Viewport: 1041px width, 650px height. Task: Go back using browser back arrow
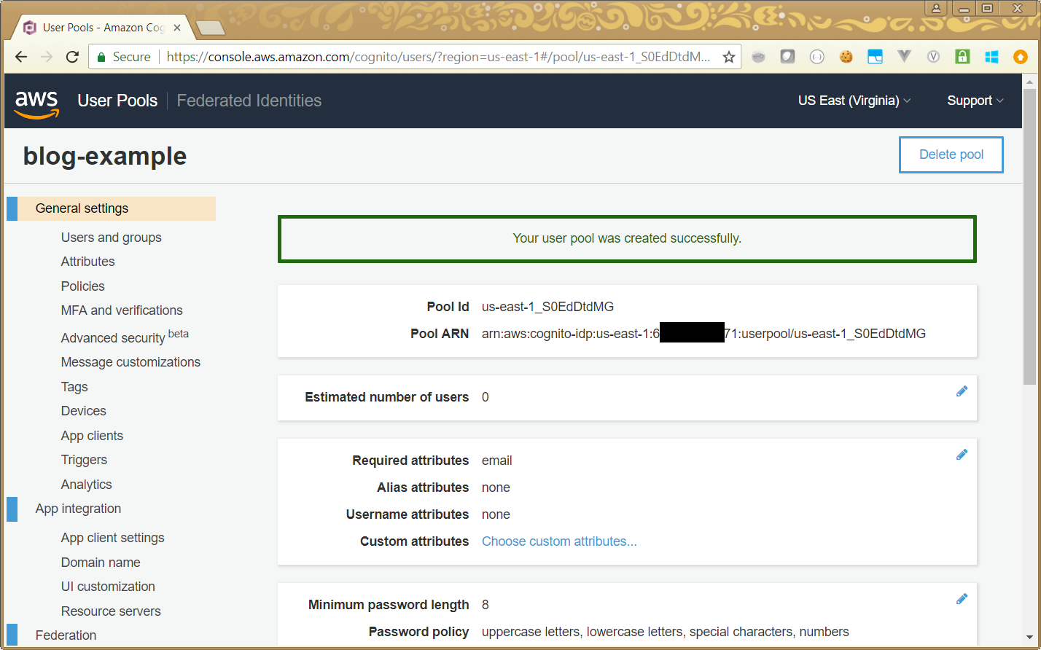pos(21,57)
